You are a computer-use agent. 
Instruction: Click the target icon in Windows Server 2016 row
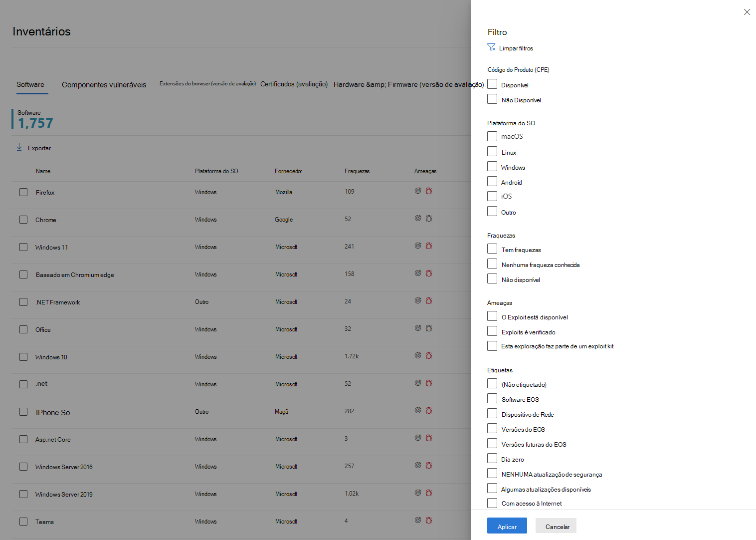418,465
